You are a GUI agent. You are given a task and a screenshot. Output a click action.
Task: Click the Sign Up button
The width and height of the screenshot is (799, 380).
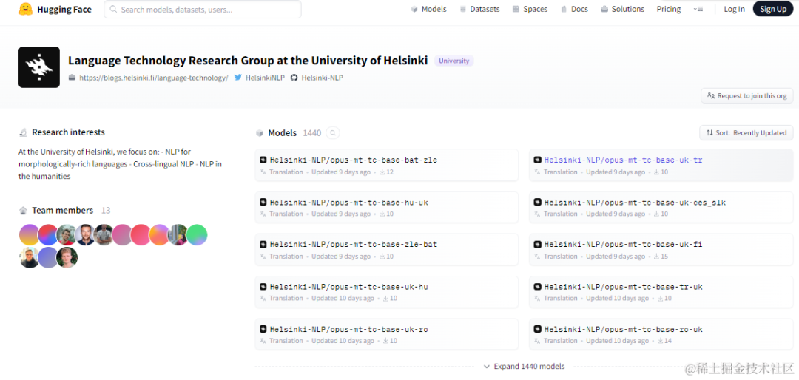pos(773,9)
